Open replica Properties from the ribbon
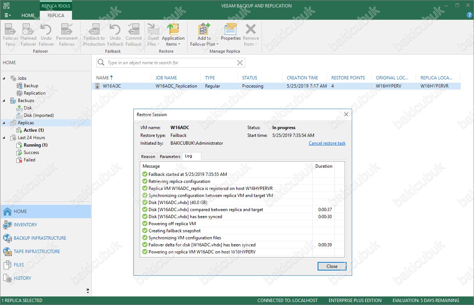This screenshot has width=474, height=305. (231, 32)
